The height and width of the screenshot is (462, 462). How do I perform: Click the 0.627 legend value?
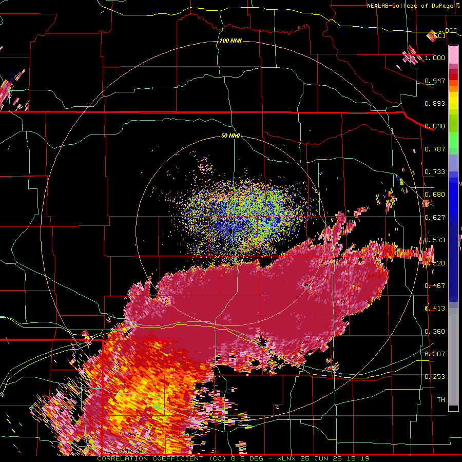(435, 218)
